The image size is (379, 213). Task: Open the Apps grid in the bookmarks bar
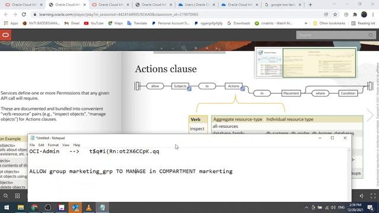(11, 23)
